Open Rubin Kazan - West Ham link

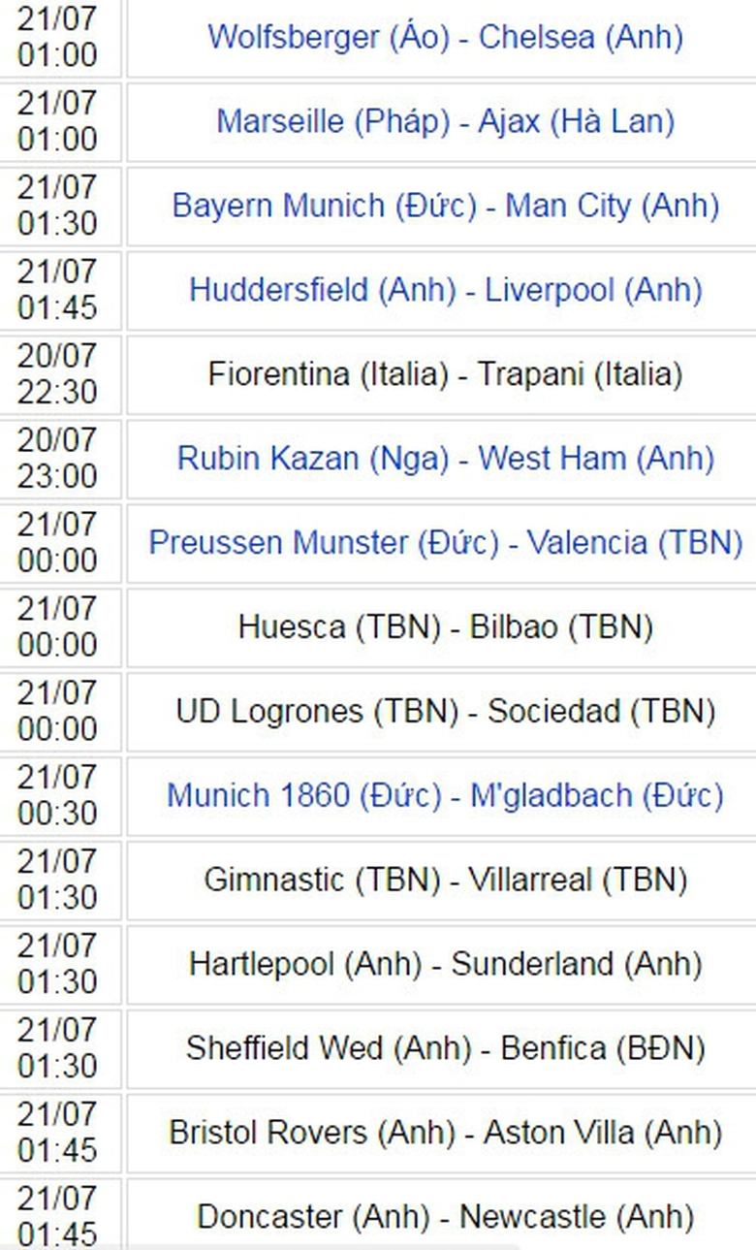tap(445, 459)
